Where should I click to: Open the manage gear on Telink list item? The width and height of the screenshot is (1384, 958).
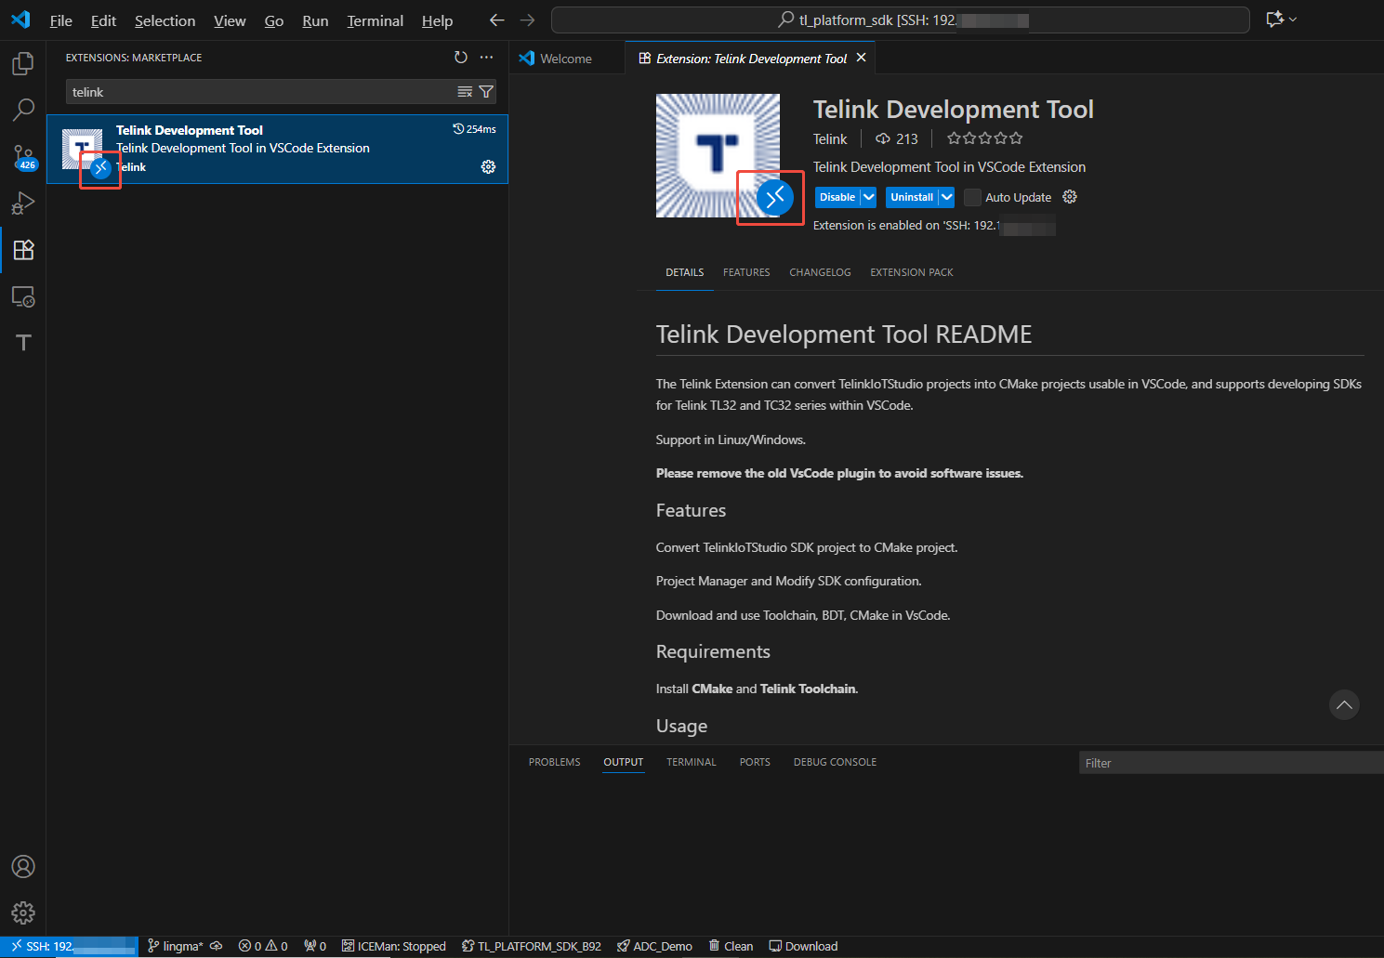click(x=488, y=167)
